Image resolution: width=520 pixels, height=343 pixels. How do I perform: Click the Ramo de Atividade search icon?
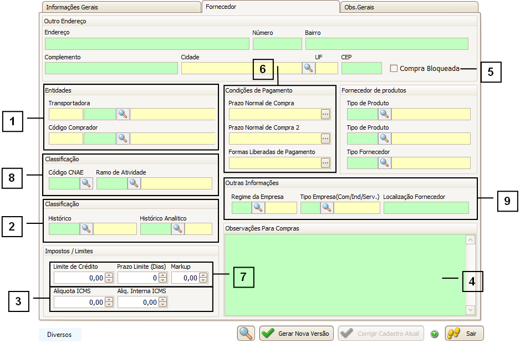134,183
